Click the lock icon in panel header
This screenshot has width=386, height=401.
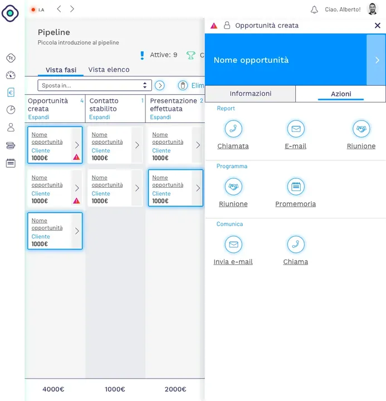coord(227,25)
